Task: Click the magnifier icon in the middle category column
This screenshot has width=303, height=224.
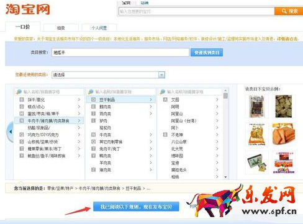Action: coord(91,92)
